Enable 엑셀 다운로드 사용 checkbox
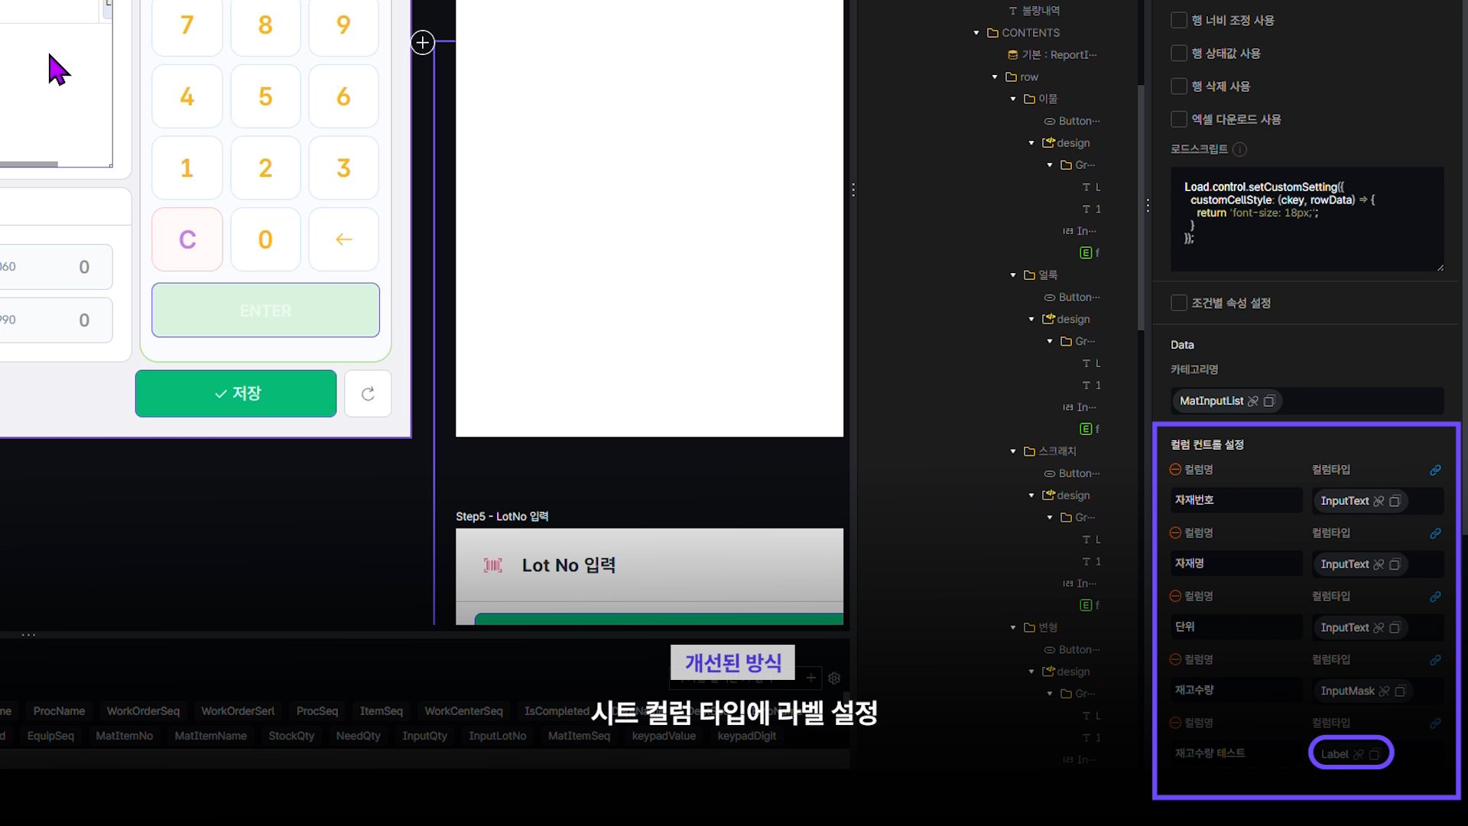The width and height of the screenshot is (1468, 826). [1179, 119]
